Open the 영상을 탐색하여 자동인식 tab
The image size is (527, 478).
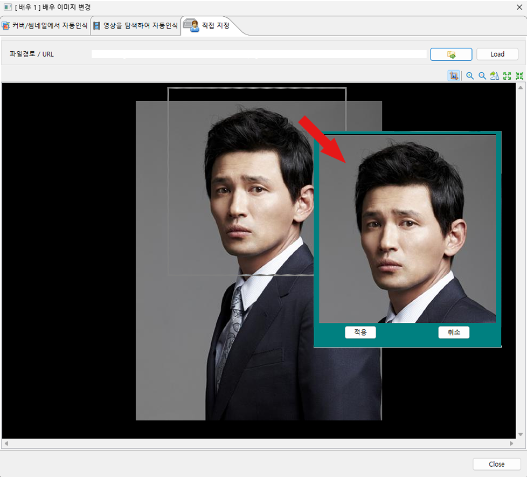click(x=136, y=26)
